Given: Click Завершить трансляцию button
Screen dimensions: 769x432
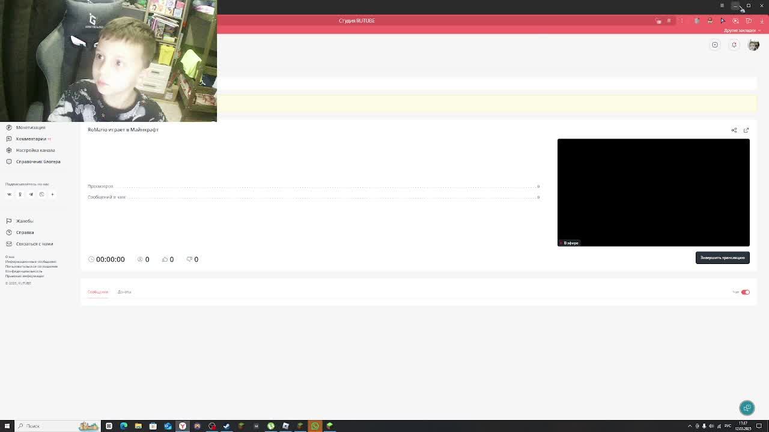Looking at the screenshot, I should click(x=722, y=257).
